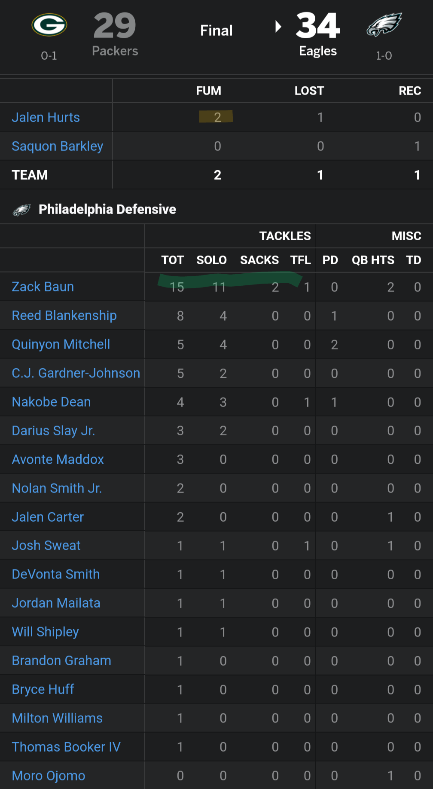Viewport: 433px width, 789px height.
Task: Open Saquon Barkley player link
Action: 58,146
